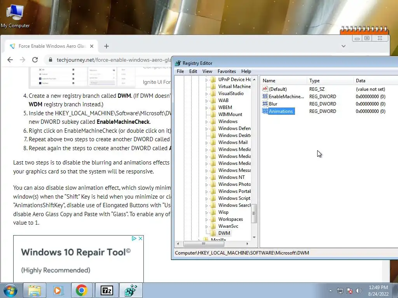This screenshot has width=398, height=298.
Task: Select the Windows Photo key
Action: [x=234, y=184]
